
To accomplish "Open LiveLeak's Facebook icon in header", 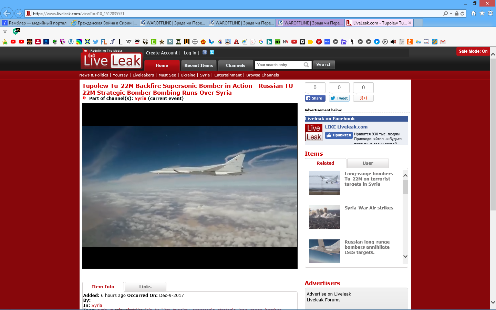I will pyautogui.click(x=205, y=52).
